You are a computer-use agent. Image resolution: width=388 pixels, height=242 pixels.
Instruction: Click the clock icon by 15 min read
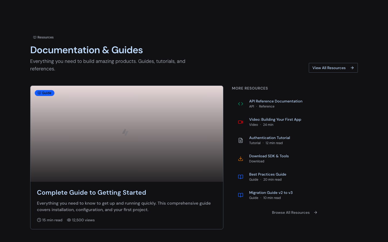coord(39,220)
